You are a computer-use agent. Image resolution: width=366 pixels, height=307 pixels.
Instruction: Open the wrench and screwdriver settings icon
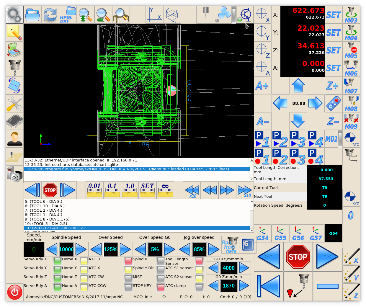(15, 103)
